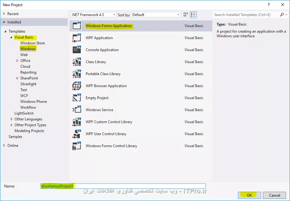Screen dimensions: 290x201
Task: Select the Workflow category
Action: 28,107
